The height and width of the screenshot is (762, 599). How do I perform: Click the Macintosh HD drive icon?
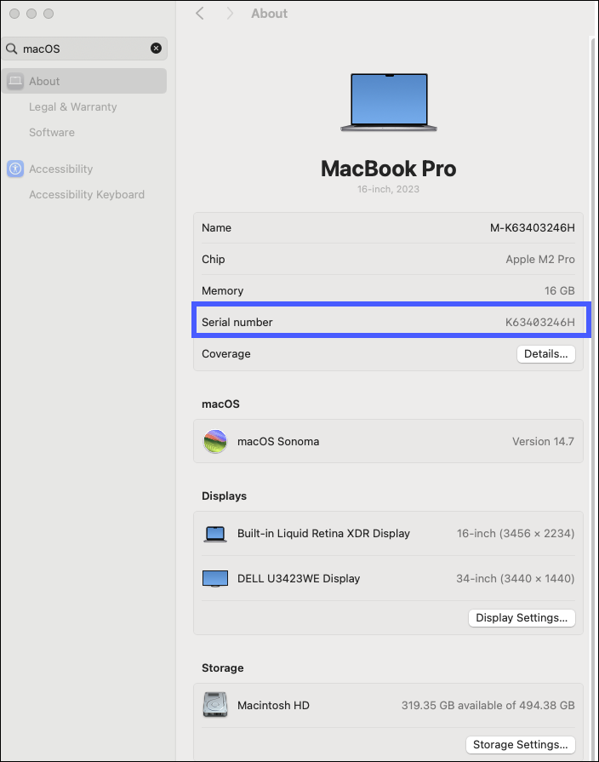pos(215,705)
